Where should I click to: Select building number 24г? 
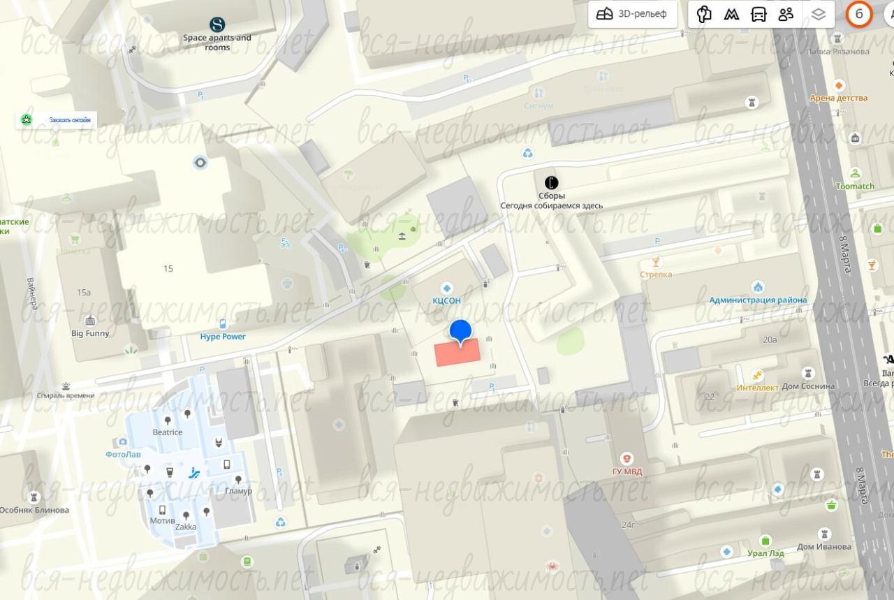(629, 525)
